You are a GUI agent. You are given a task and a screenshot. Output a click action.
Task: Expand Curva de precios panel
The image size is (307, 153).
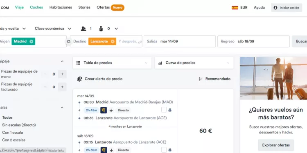[x=194, y=63]
